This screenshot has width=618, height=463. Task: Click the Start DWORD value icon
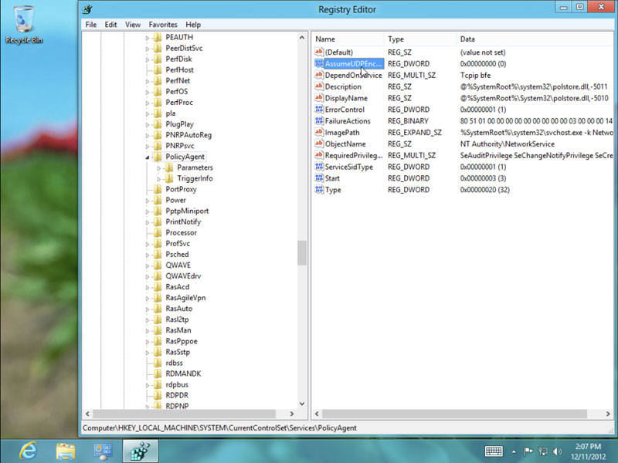click(x=319, y=178)
